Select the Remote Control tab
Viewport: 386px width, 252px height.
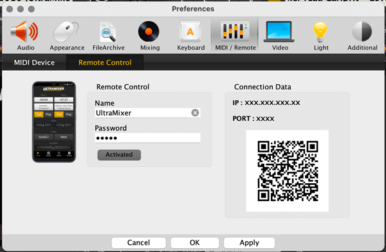pyautogui.click(x=105, y=62)
